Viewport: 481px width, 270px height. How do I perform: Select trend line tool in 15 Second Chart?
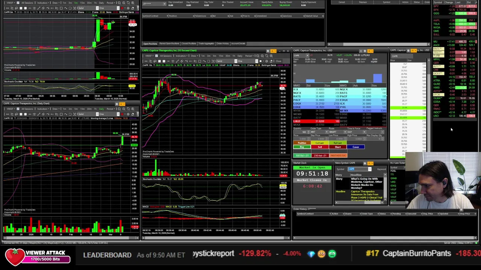(177, 61)
